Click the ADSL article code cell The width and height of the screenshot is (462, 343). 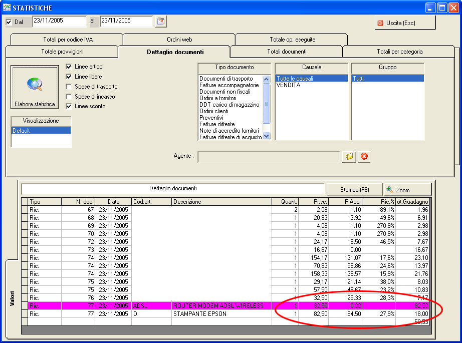pos(151,306)
